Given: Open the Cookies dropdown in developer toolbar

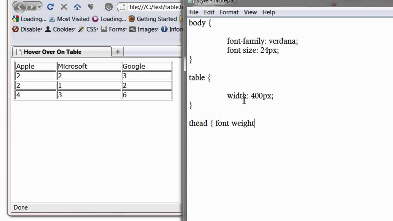Looking at the screenshot, I should [x=60, y=29].
